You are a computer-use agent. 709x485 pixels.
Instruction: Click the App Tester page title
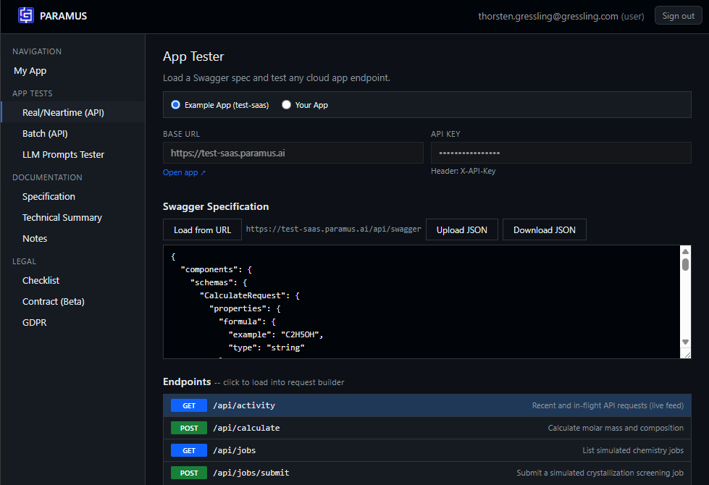(193, 56)
